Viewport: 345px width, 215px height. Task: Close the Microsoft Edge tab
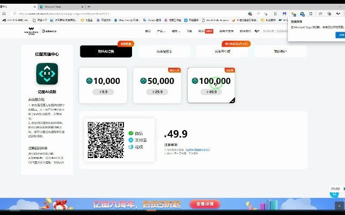click(x=82, y=7)
